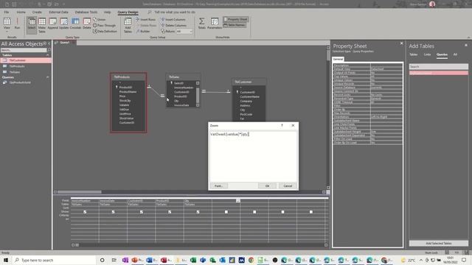Switch to the Create ribbon tab
This screenshot has width=472, height=265.
pos(37,12)
